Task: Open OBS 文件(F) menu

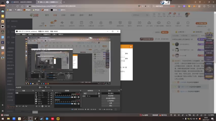Action: 18,34
